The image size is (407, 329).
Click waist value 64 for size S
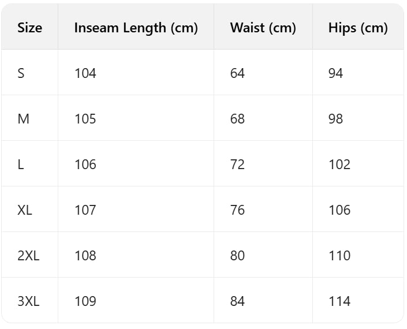click(237, 73)
